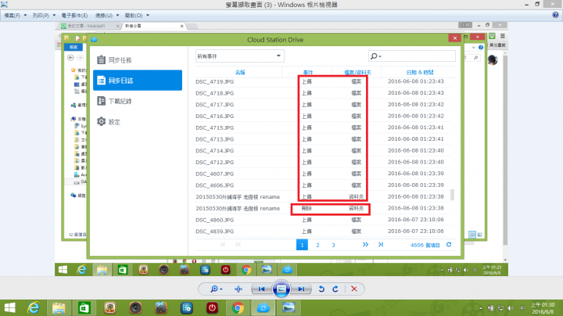Viewport: 563px width, 316px height.
Task: Go to page 1 of the sync log
Action: (302, 245)
